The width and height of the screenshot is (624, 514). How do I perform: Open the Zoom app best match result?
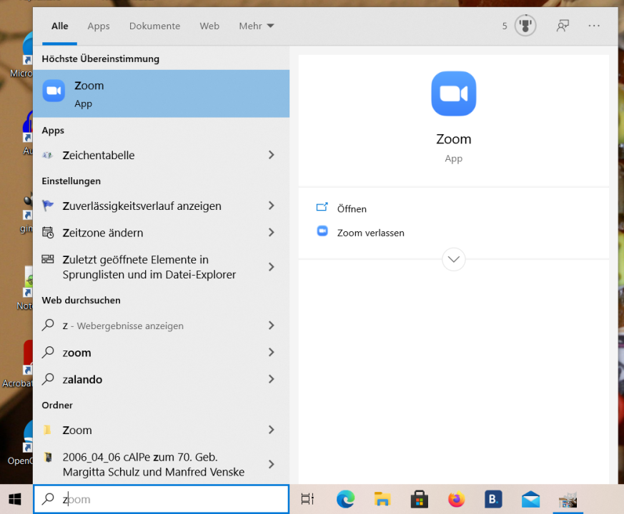(161, 94)
